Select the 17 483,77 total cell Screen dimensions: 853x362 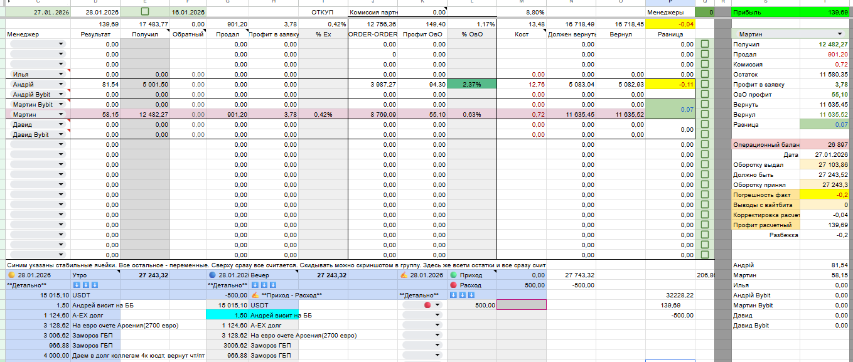point(146,24)
